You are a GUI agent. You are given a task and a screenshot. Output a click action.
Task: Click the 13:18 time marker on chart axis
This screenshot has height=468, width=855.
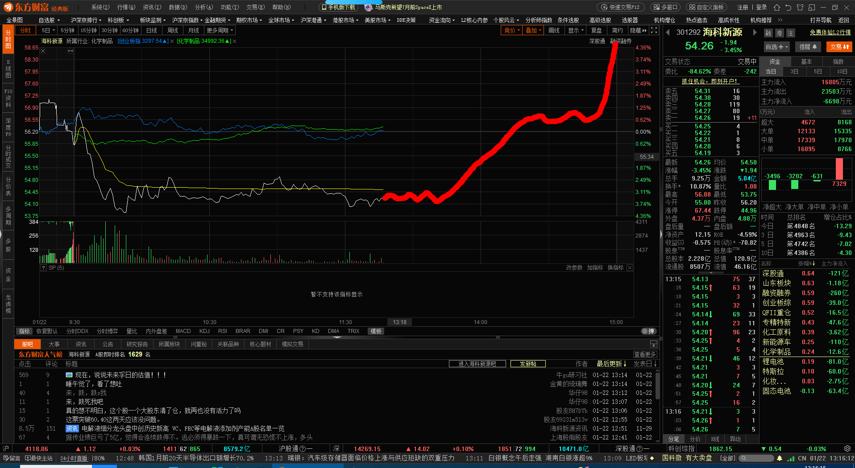tap(399, 322)
